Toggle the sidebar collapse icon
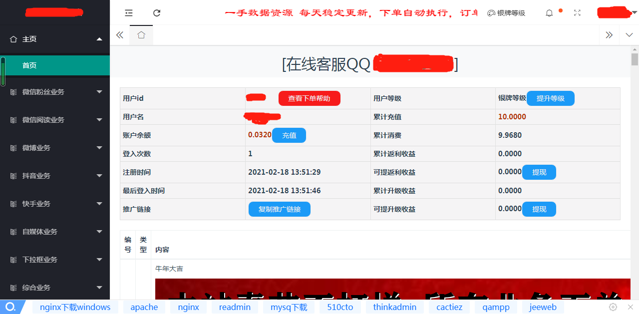This screenshot has height=314, width=639. click(128, 13)
